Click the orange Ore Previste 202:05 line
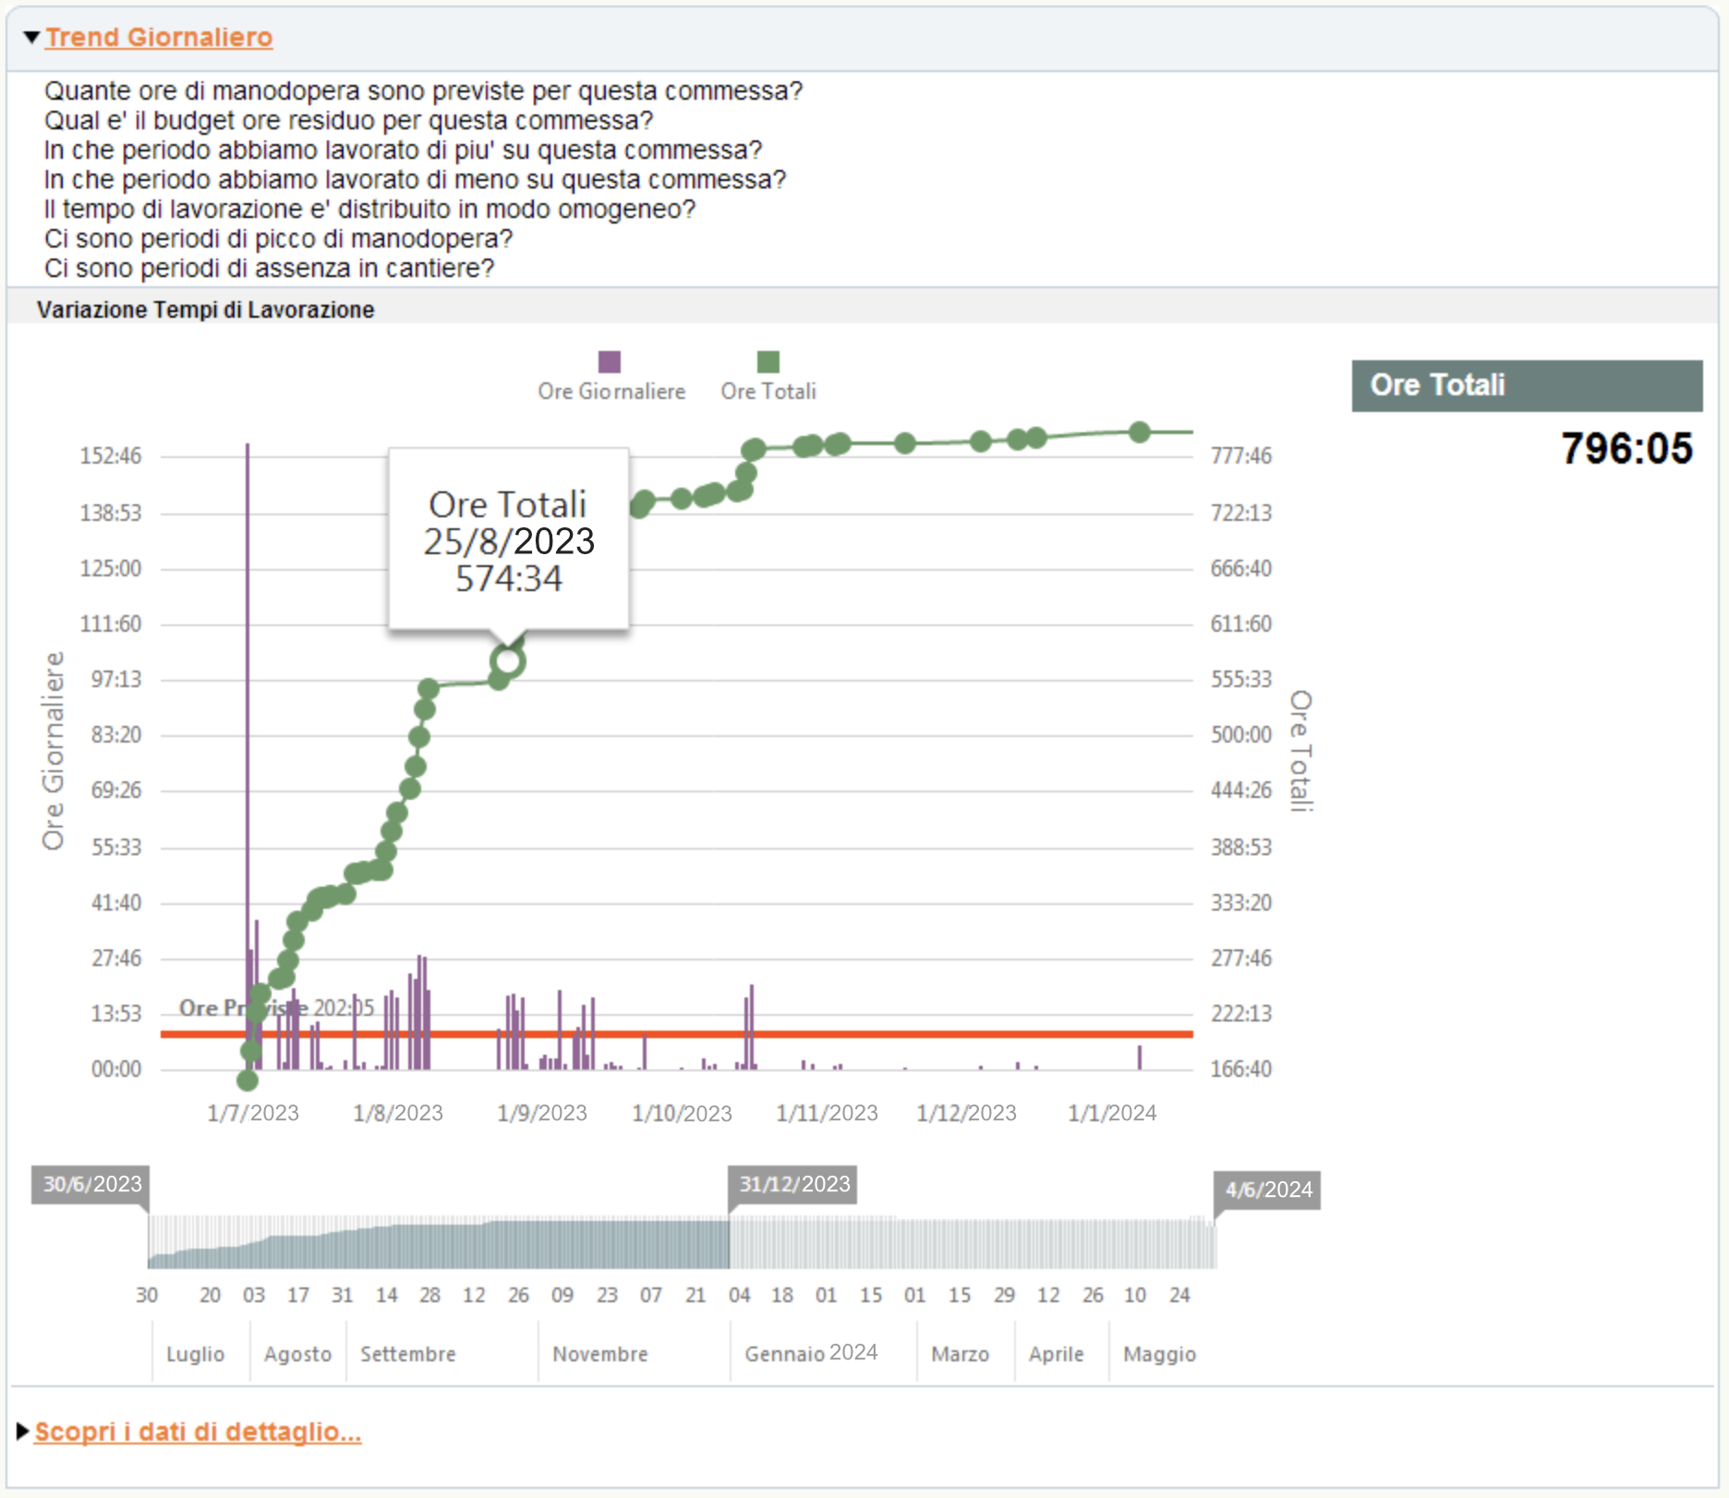1729x1498 pixels. click(x=677, y=1034)
